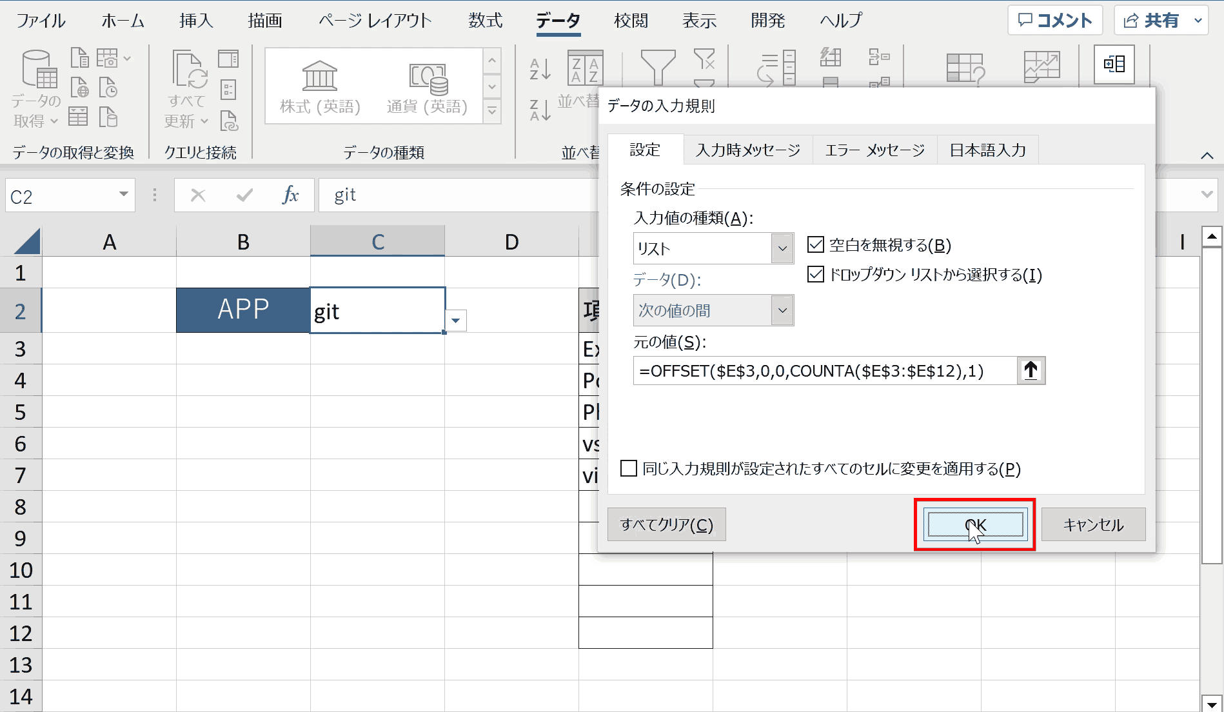The width and height of the screenshot is (1224, 712).
Task: Click the Filter funnel icon
Action: point(658,67)
